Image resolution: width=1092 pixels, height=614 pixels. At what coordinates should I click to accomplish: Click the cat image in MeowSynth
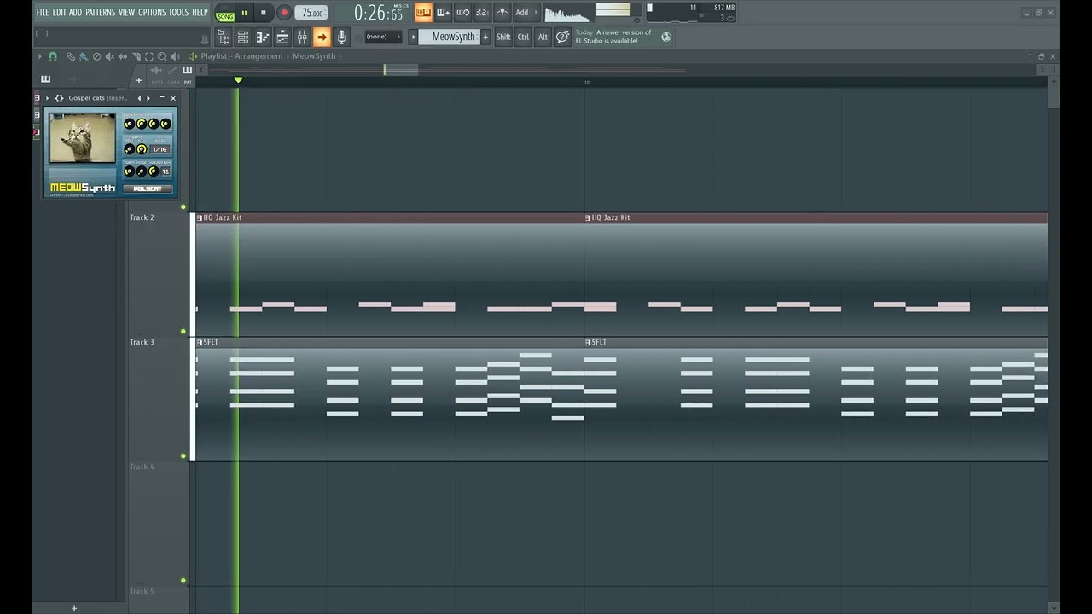(82, 138)
